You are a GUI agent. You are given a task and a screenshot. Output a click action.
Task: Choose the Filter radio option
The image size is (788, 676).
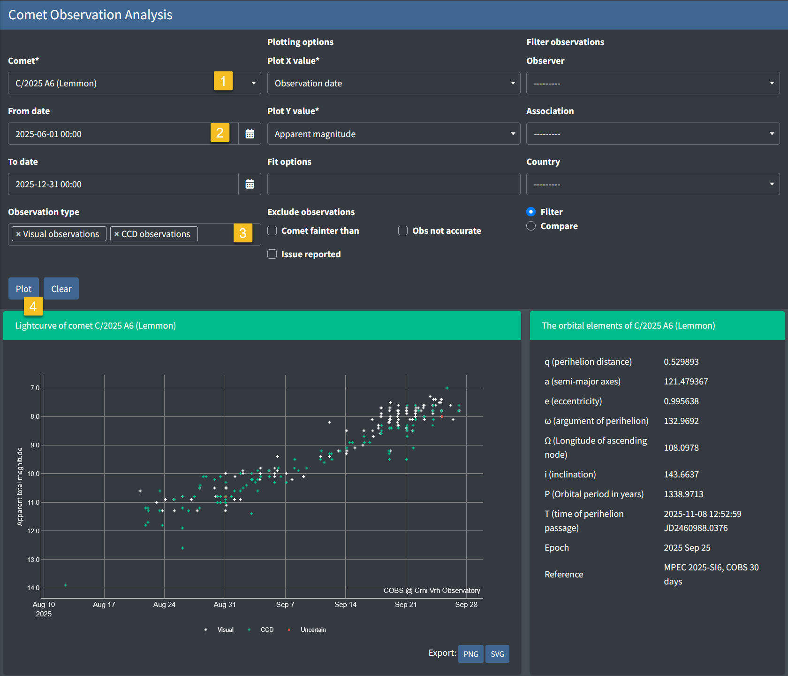click(x=531, y=212)
